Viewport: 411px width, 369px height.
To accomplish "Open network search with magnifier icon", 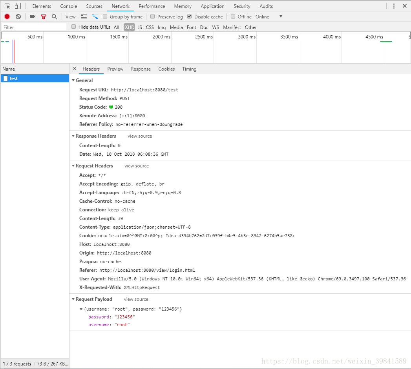I will [x=54, y=17].
